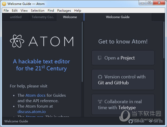Expand Collaborate in real time with Teletype
Image resolution: width=167 pixels, height=127 pixels.
pos(123,104)
